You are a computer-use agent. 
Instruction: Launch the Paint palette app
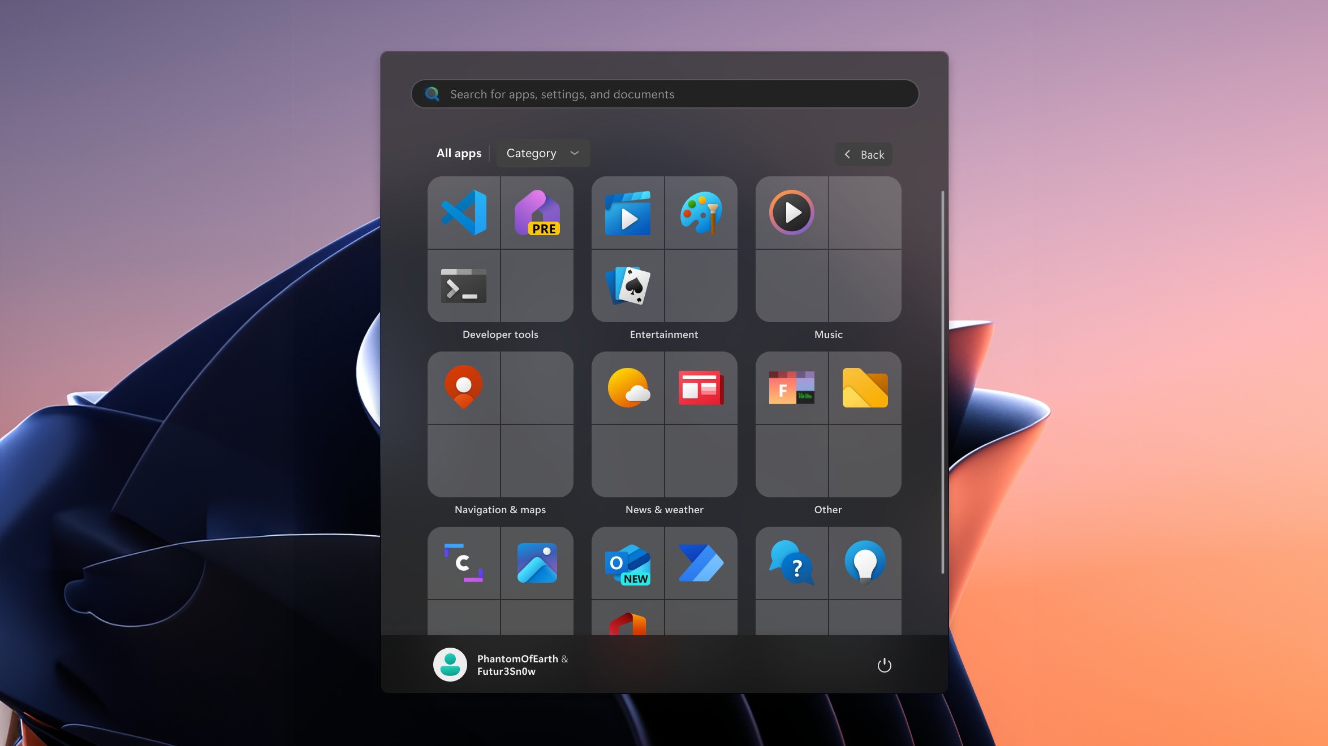click(x=701, y=212)
